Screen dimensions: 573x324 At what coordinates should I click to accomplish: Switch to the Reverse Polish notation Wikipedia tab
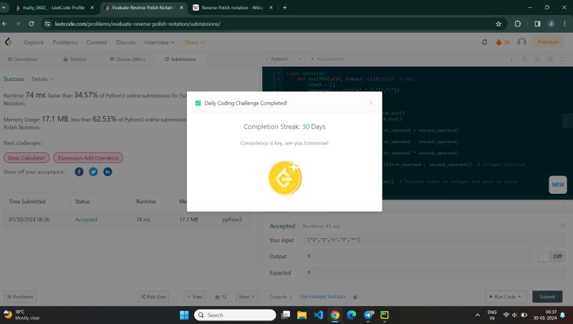point(233,7)
